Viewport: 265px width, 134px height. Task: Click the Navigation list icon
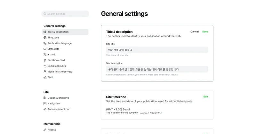click(x=45, y=103)
